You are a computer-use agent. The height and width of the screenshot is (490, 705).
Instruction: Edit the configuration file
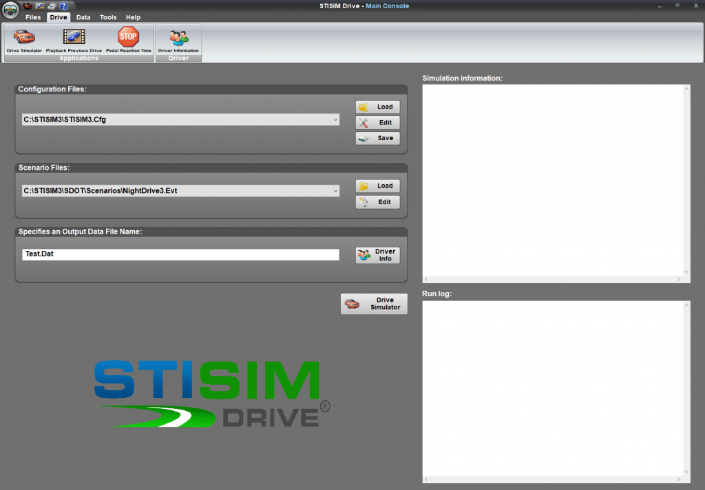(x=378, y=122)
